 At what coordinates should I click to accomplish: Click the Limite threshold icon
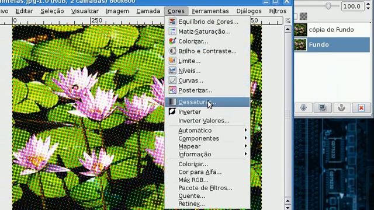[x=172, y=61]
